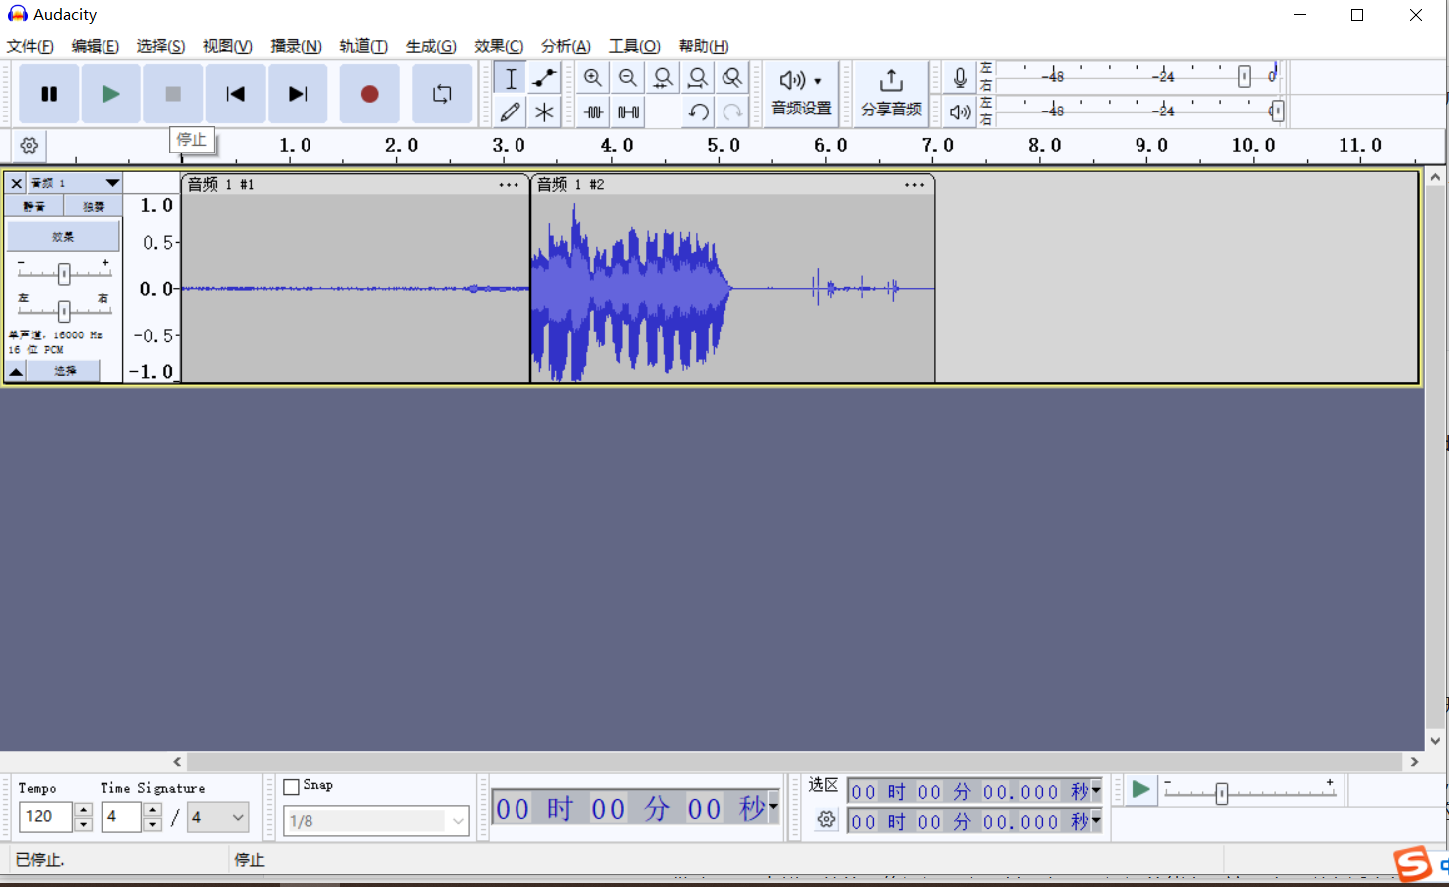Click the track 选择 button
The width and height of the screenshot is (1449, 887).
click(x=64, y=371)
